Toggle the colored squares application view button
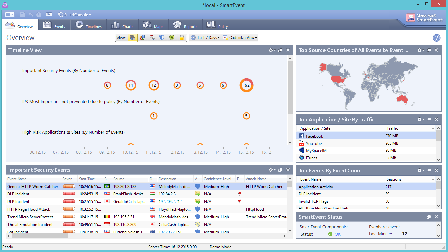Viewport: 448px width, 252px height. point(142,38)
